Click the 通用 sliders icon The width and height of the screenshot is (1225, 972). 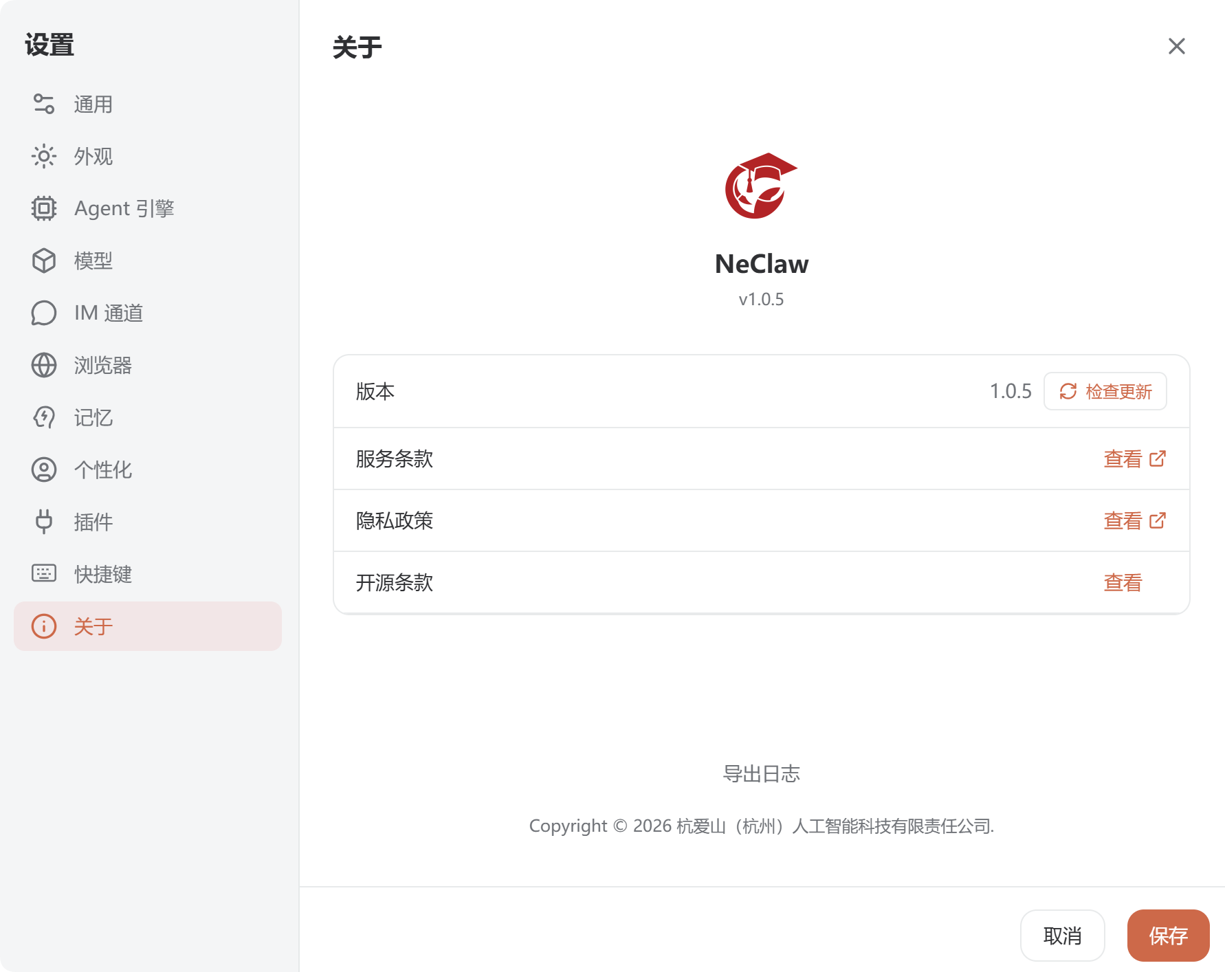[44, 104]
